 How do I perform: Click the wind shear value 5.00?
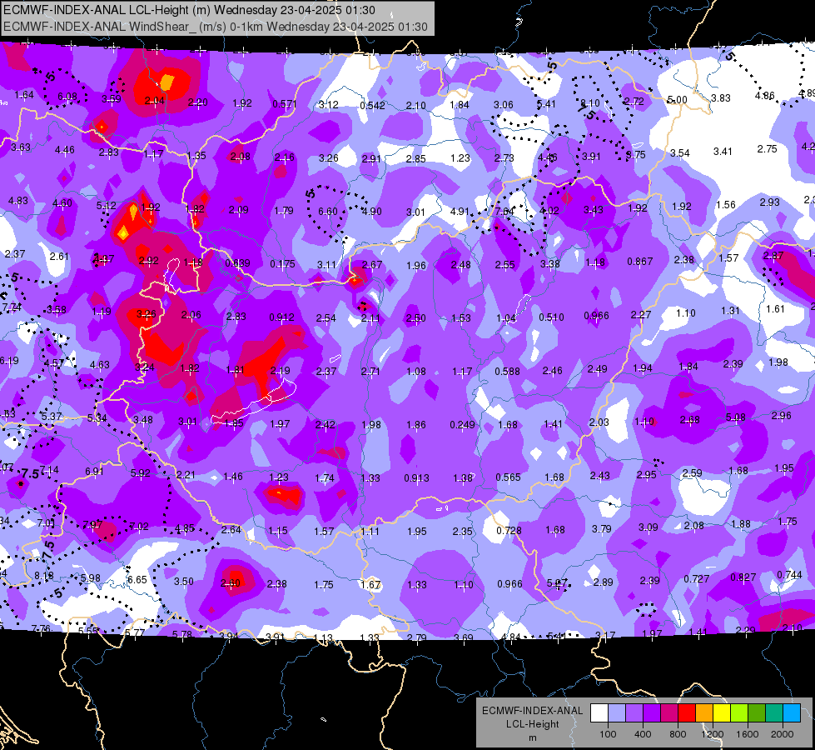pos(678,99)
